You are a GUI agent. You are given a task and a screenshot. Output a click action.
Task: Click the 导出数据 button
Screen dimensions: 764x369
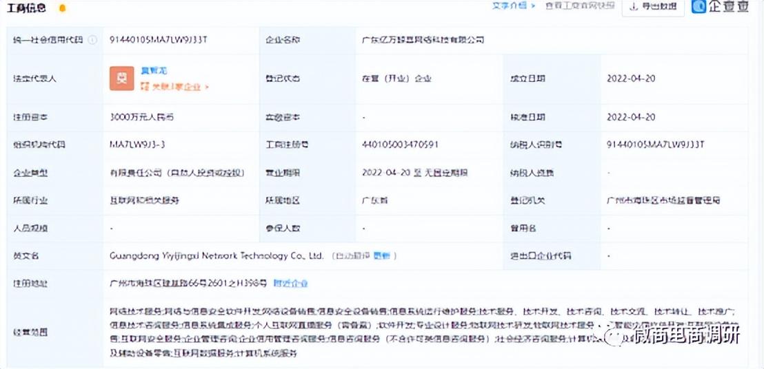652,7
